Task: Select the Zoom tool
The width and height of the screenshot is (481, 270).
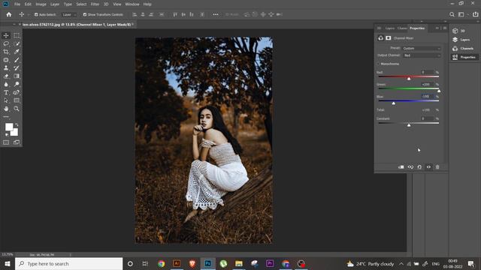Action: coord(17,109)
